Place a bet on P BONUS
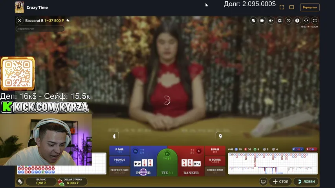Screen dimensions: 335x188 (x=119, y=161)
